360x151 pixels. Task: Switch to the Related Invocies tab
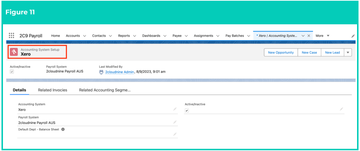[53, 90]
